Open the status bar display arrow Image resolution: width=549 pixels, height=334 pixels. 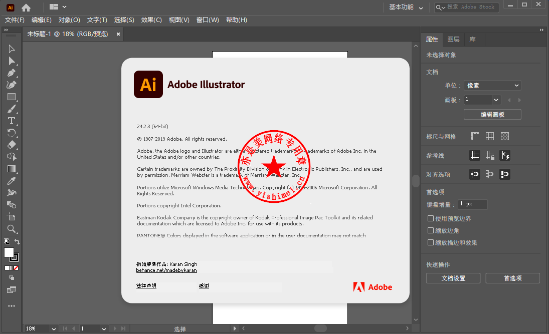point(235,328)
